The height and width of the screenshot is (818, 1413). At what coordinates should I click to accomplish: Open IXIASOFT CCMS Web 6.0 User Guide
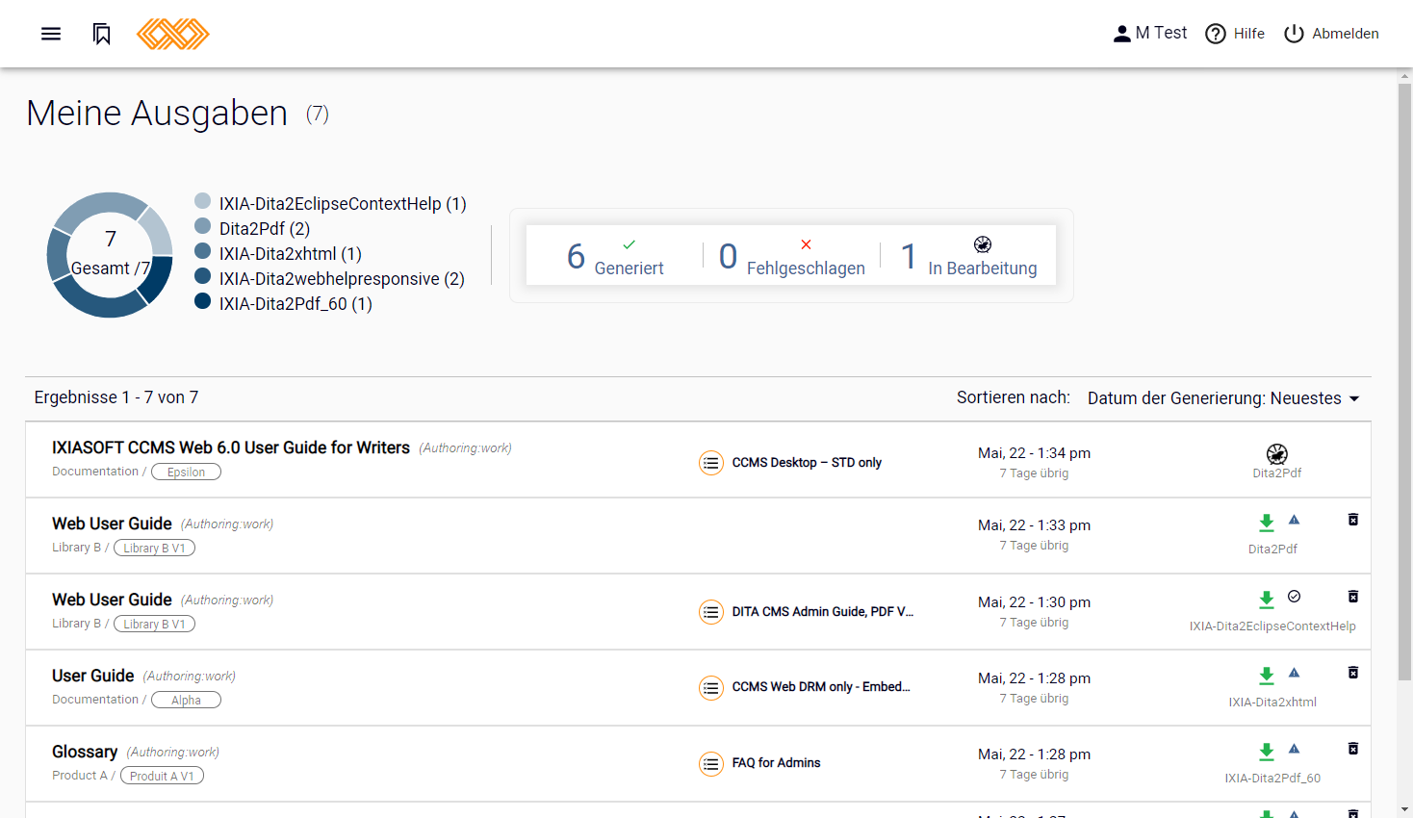[x=231, y=447]
